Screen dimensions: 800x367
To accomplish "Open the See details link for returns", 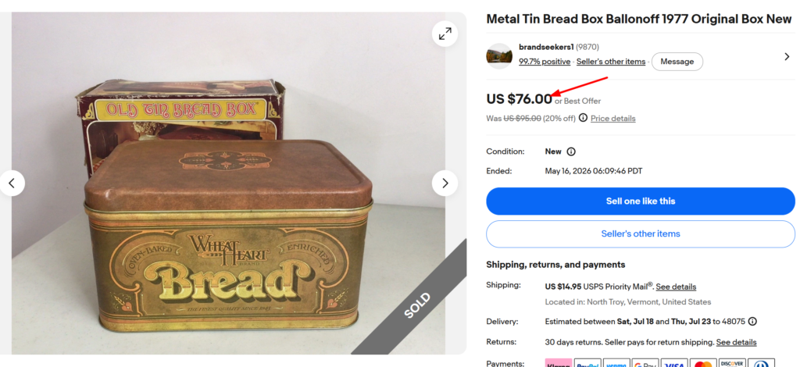I will click(736, 342).
